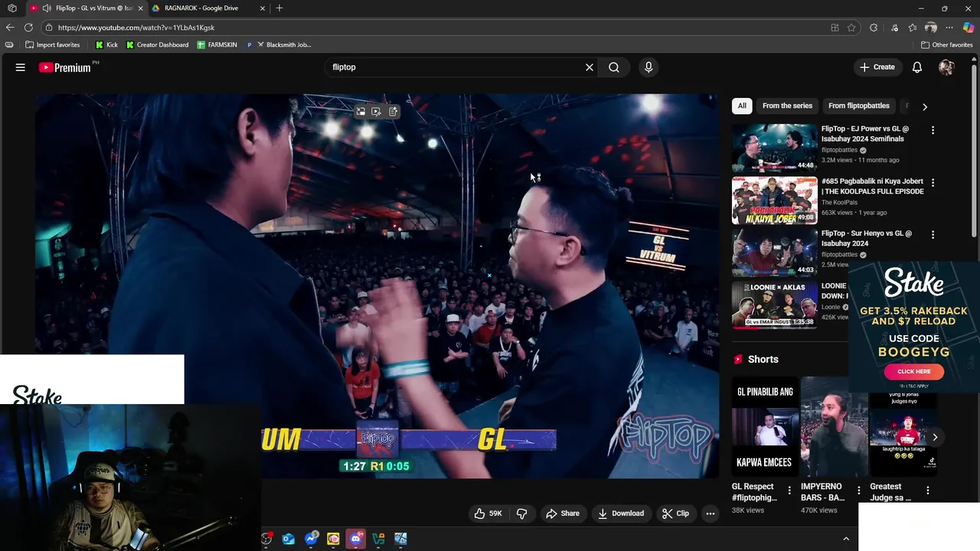The height and width of the screenshot is (551, 980).
Task: Open the Blacksmith Job bookmark
Action: (279, 45)
